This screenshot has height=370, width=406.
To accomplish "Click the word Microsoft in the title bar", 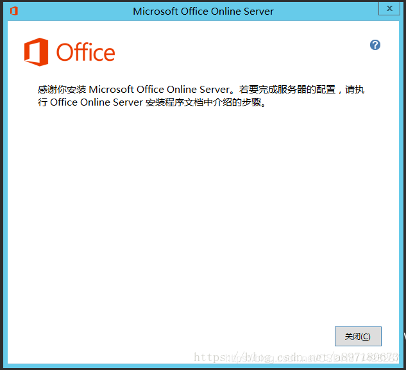I will pos(155,12).
